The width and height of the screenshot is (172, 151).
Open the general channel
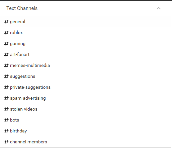tap(85, 22)
